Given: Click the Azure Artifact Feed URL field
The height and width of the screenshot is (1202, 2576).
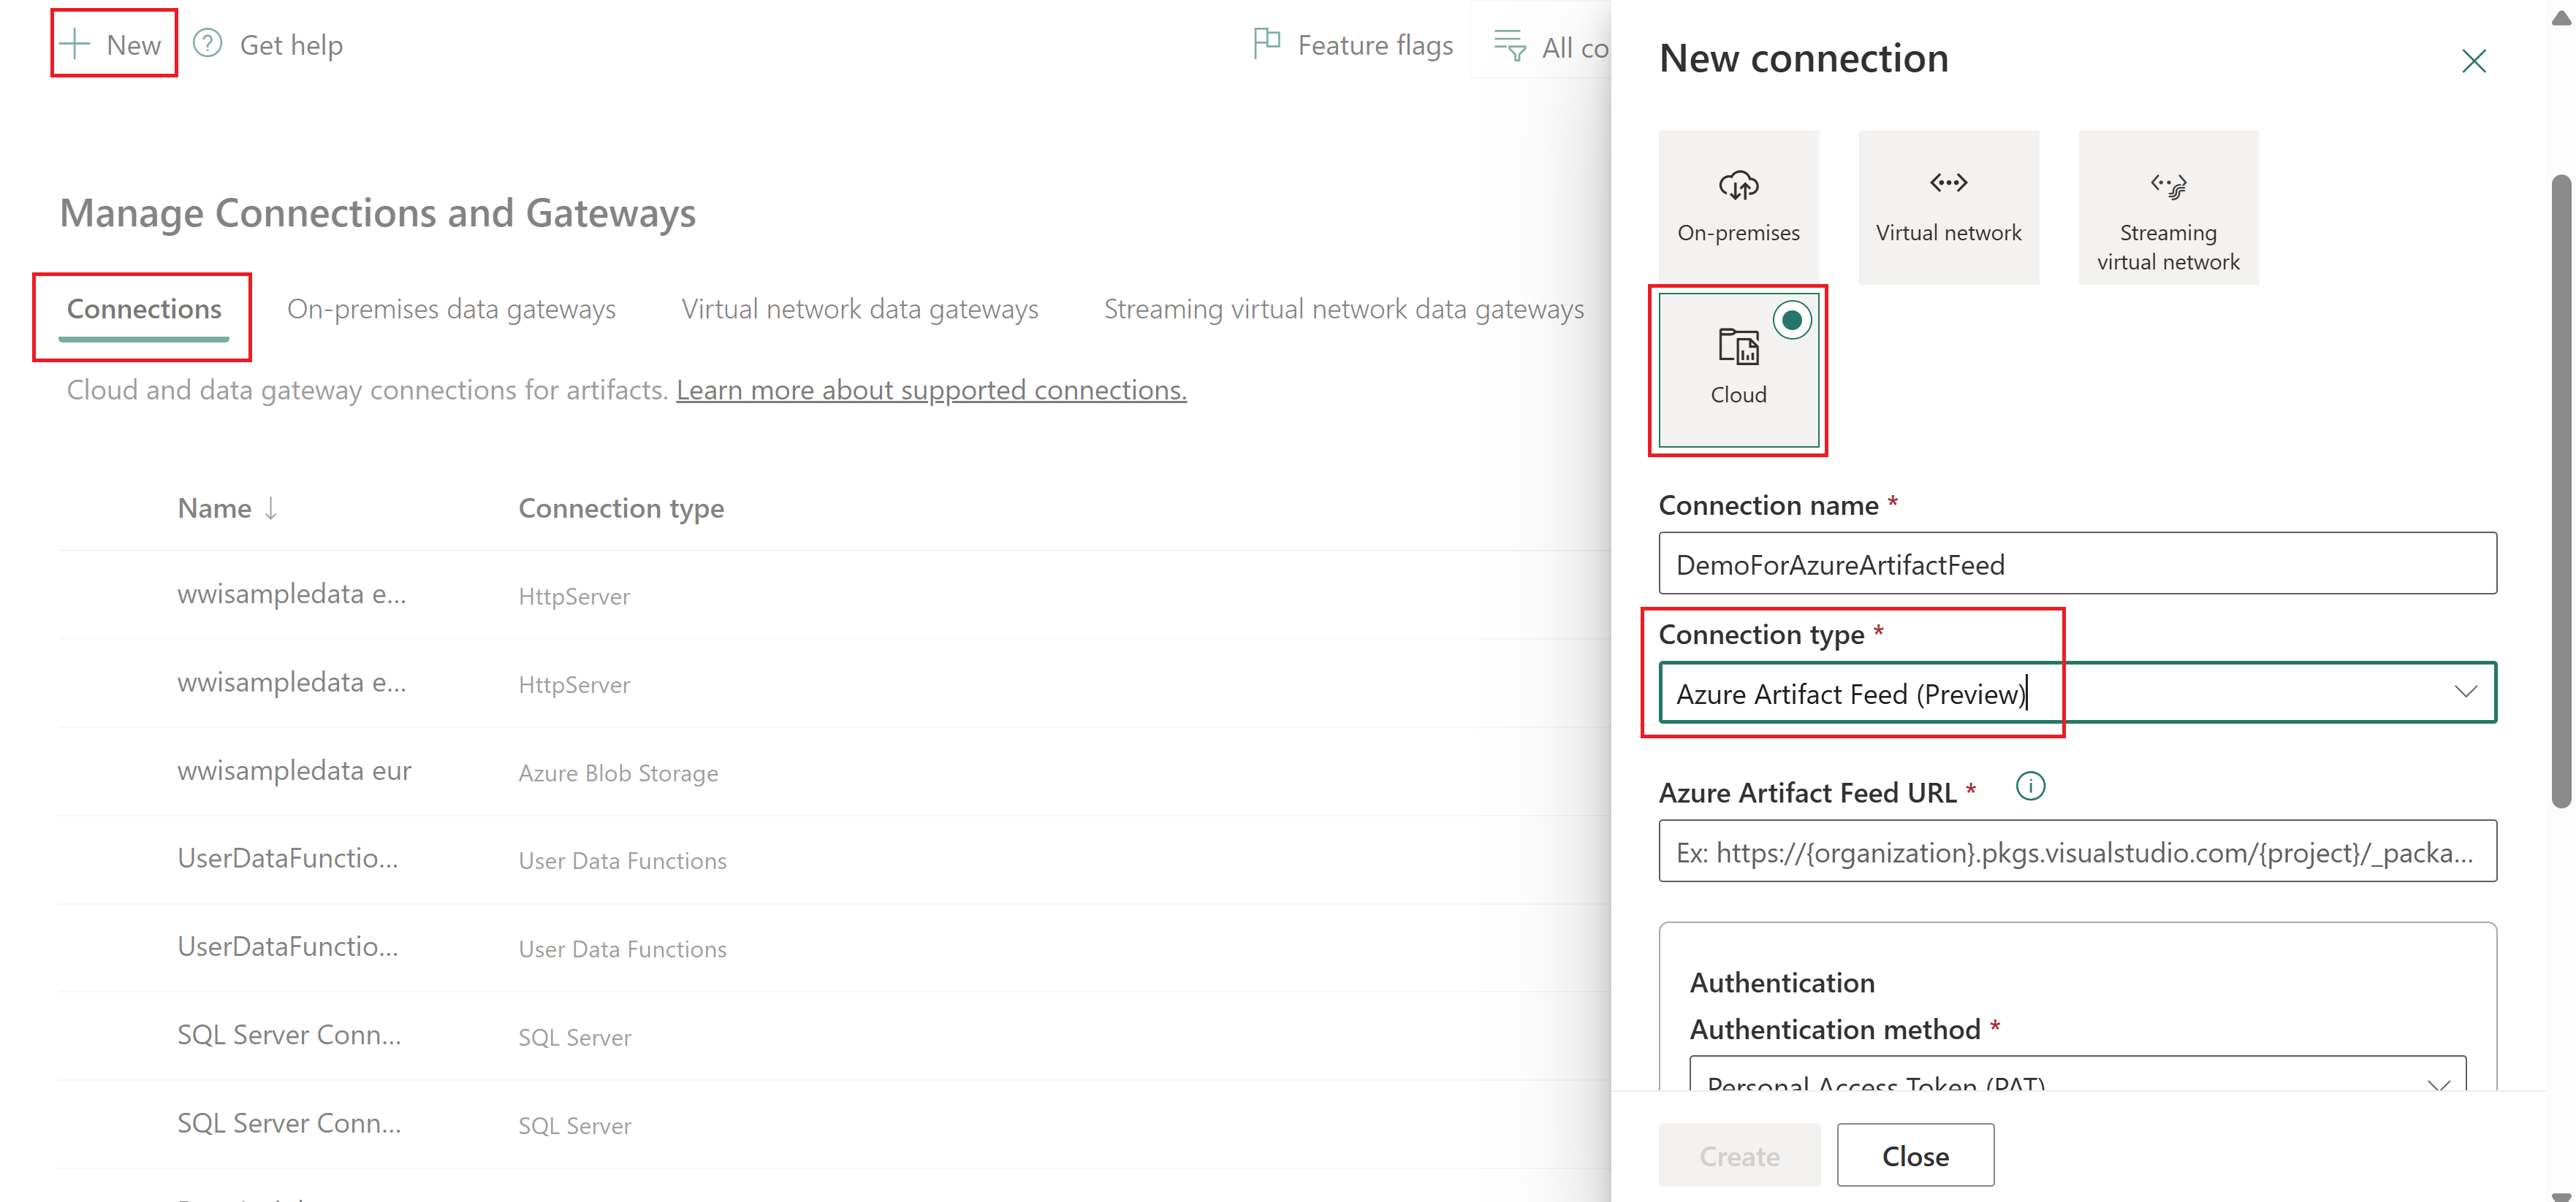Looking at the screenshot, I should (x=2077, y=851).
